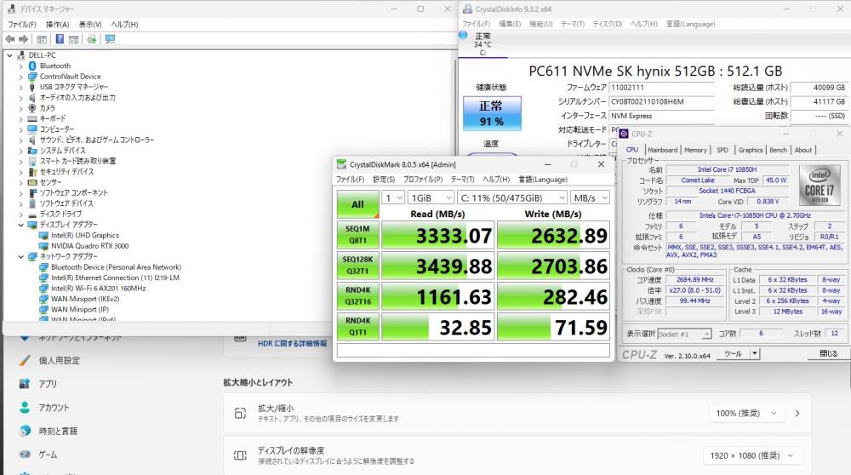Open アプリ in Settings sidebar
This screenshot has width=851, height=475.
47,384
